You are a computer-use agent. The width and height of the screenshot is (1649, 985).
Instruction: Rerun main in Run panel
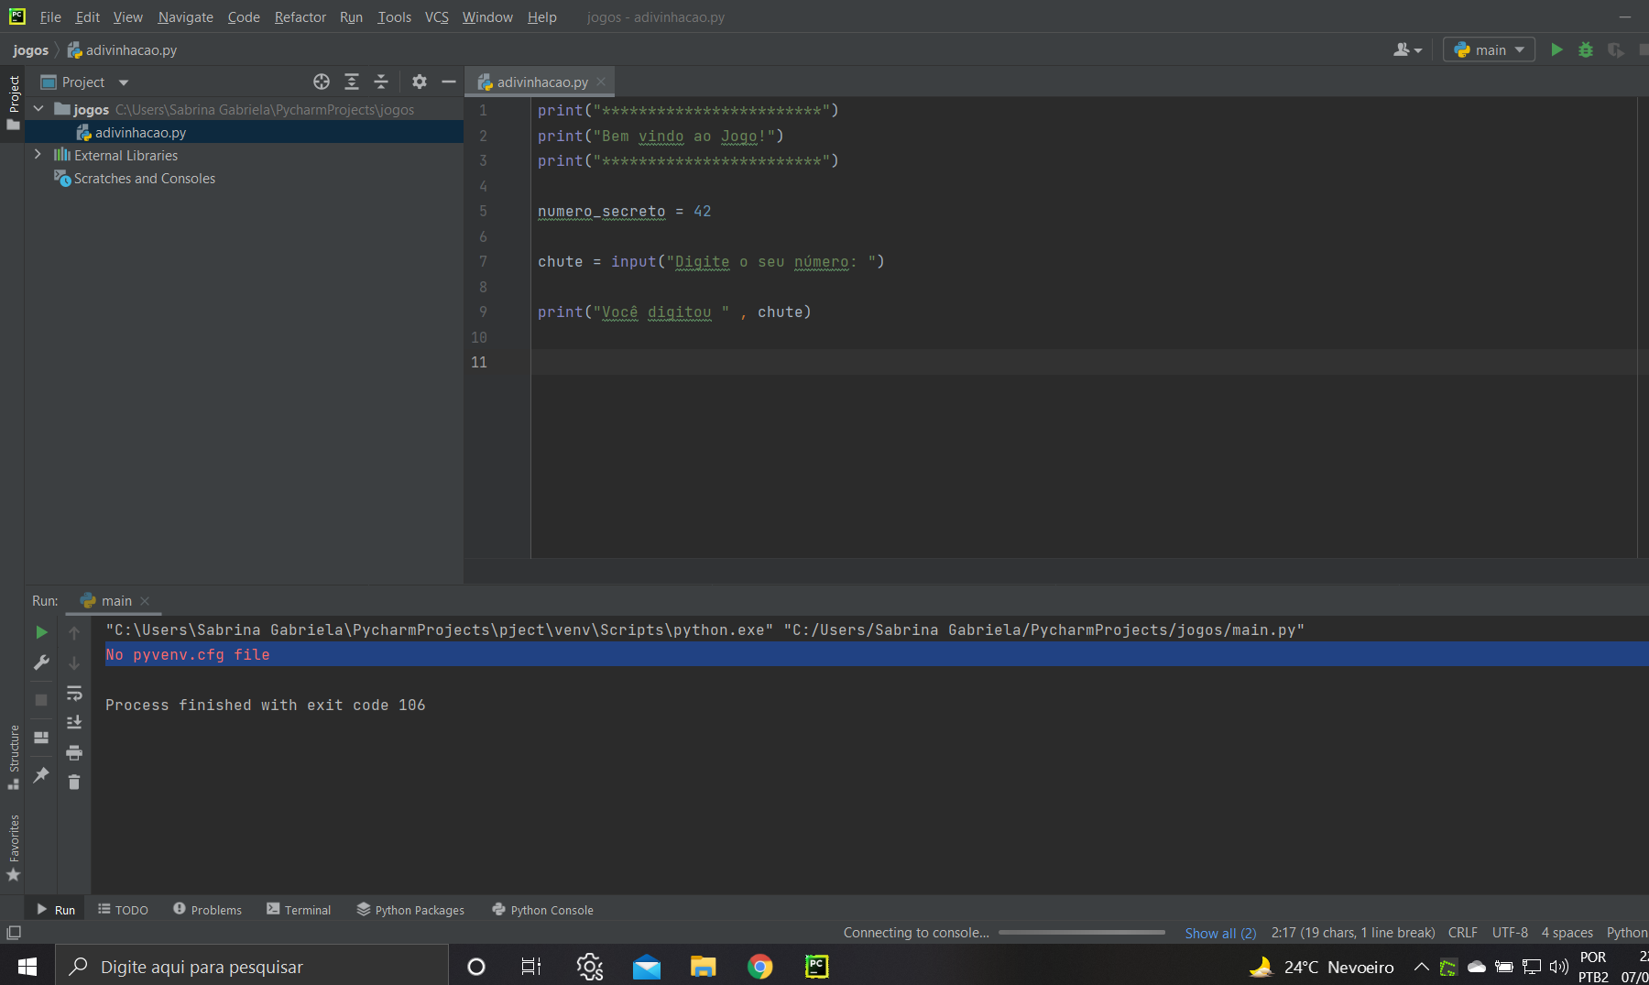(x=41, y=632)
